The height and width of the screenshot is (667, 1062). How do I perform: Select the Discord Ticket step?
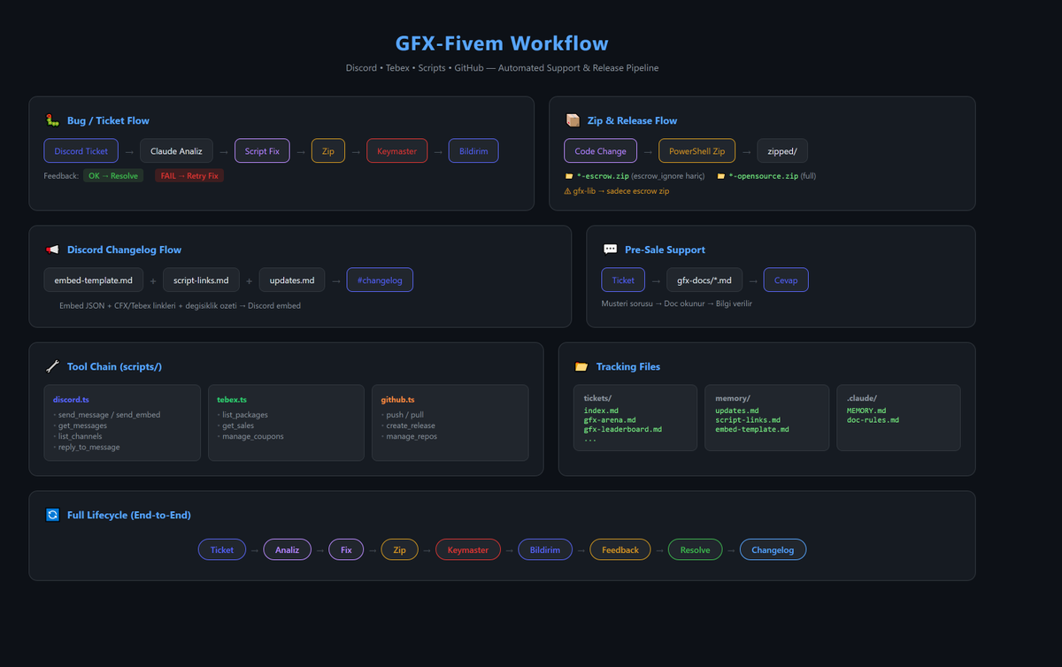tap(81, 151)
